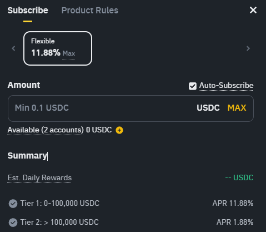
Task: Click the APR 1.88% Tier 2 value
Action: [235, 222]
